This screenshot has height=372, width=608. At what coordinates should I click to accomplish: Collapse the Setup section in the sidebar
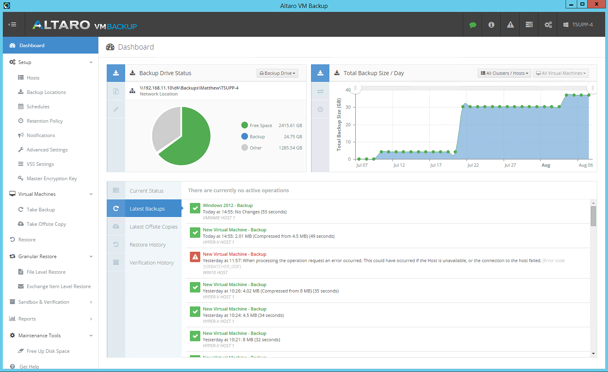tap(91, 62)
